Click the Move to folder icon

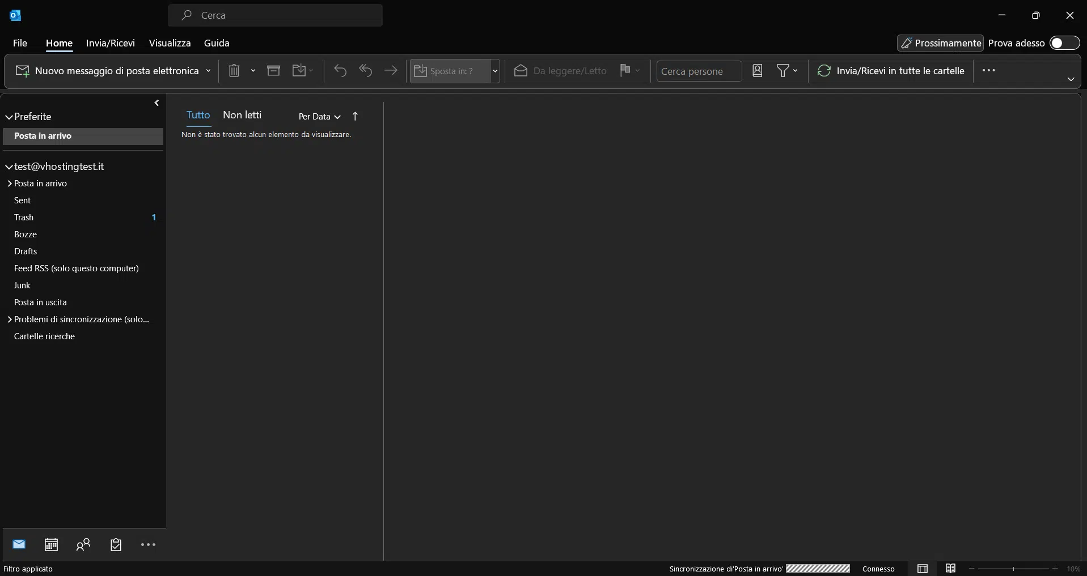(299, 71)
